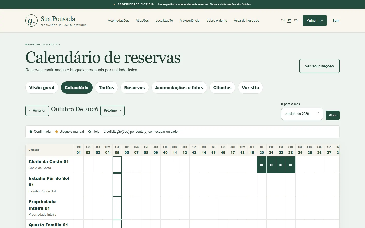Click today's cell for Chalé da Costa 01
The width and height of the screenshot is (365, 228).
click(x=117, y=165)
